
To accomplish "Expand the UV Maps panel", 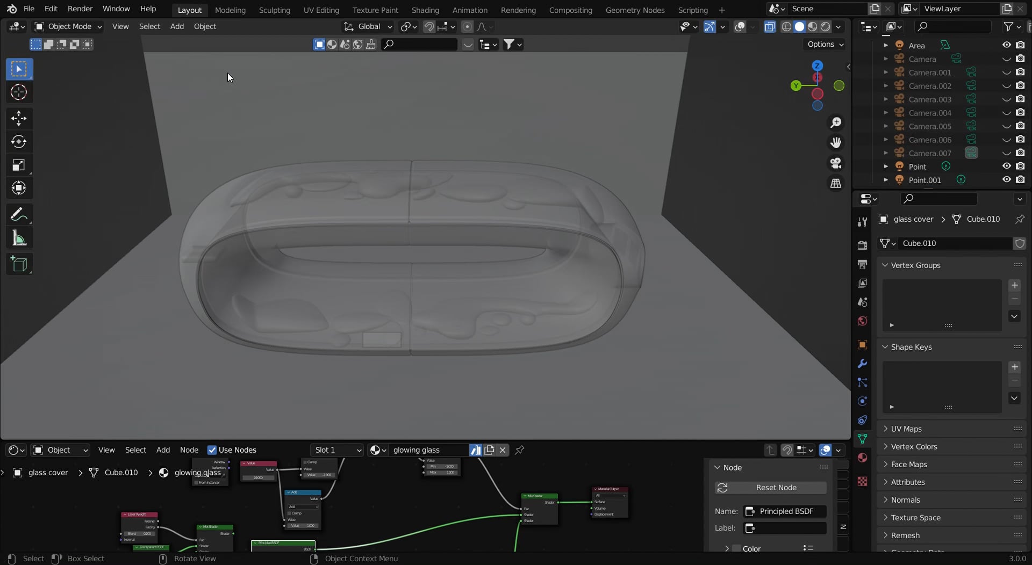I will (906, 429).
